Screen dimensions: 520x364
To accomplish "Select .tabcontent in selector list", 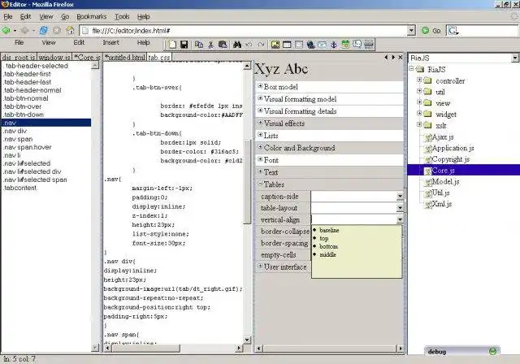I will (x=46, y=188).
